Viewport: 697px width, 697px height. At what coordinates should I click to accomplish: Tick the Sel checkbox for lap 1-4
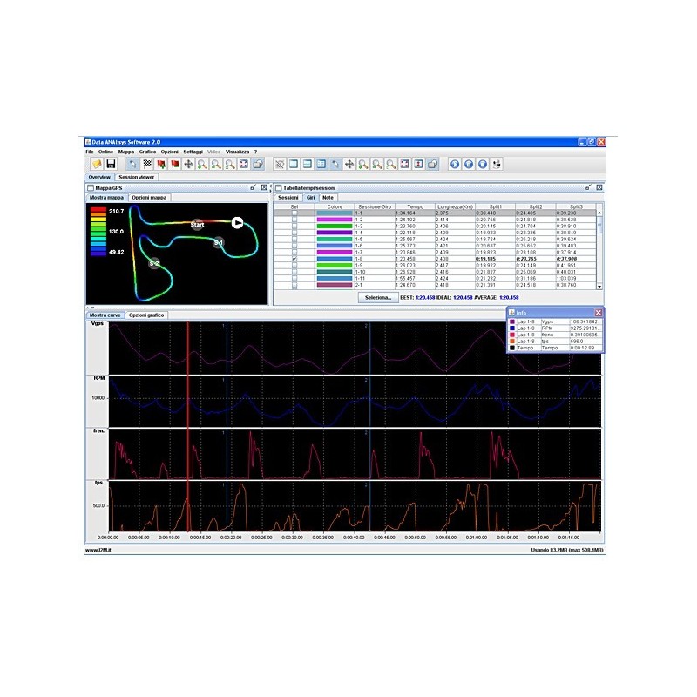294,233
